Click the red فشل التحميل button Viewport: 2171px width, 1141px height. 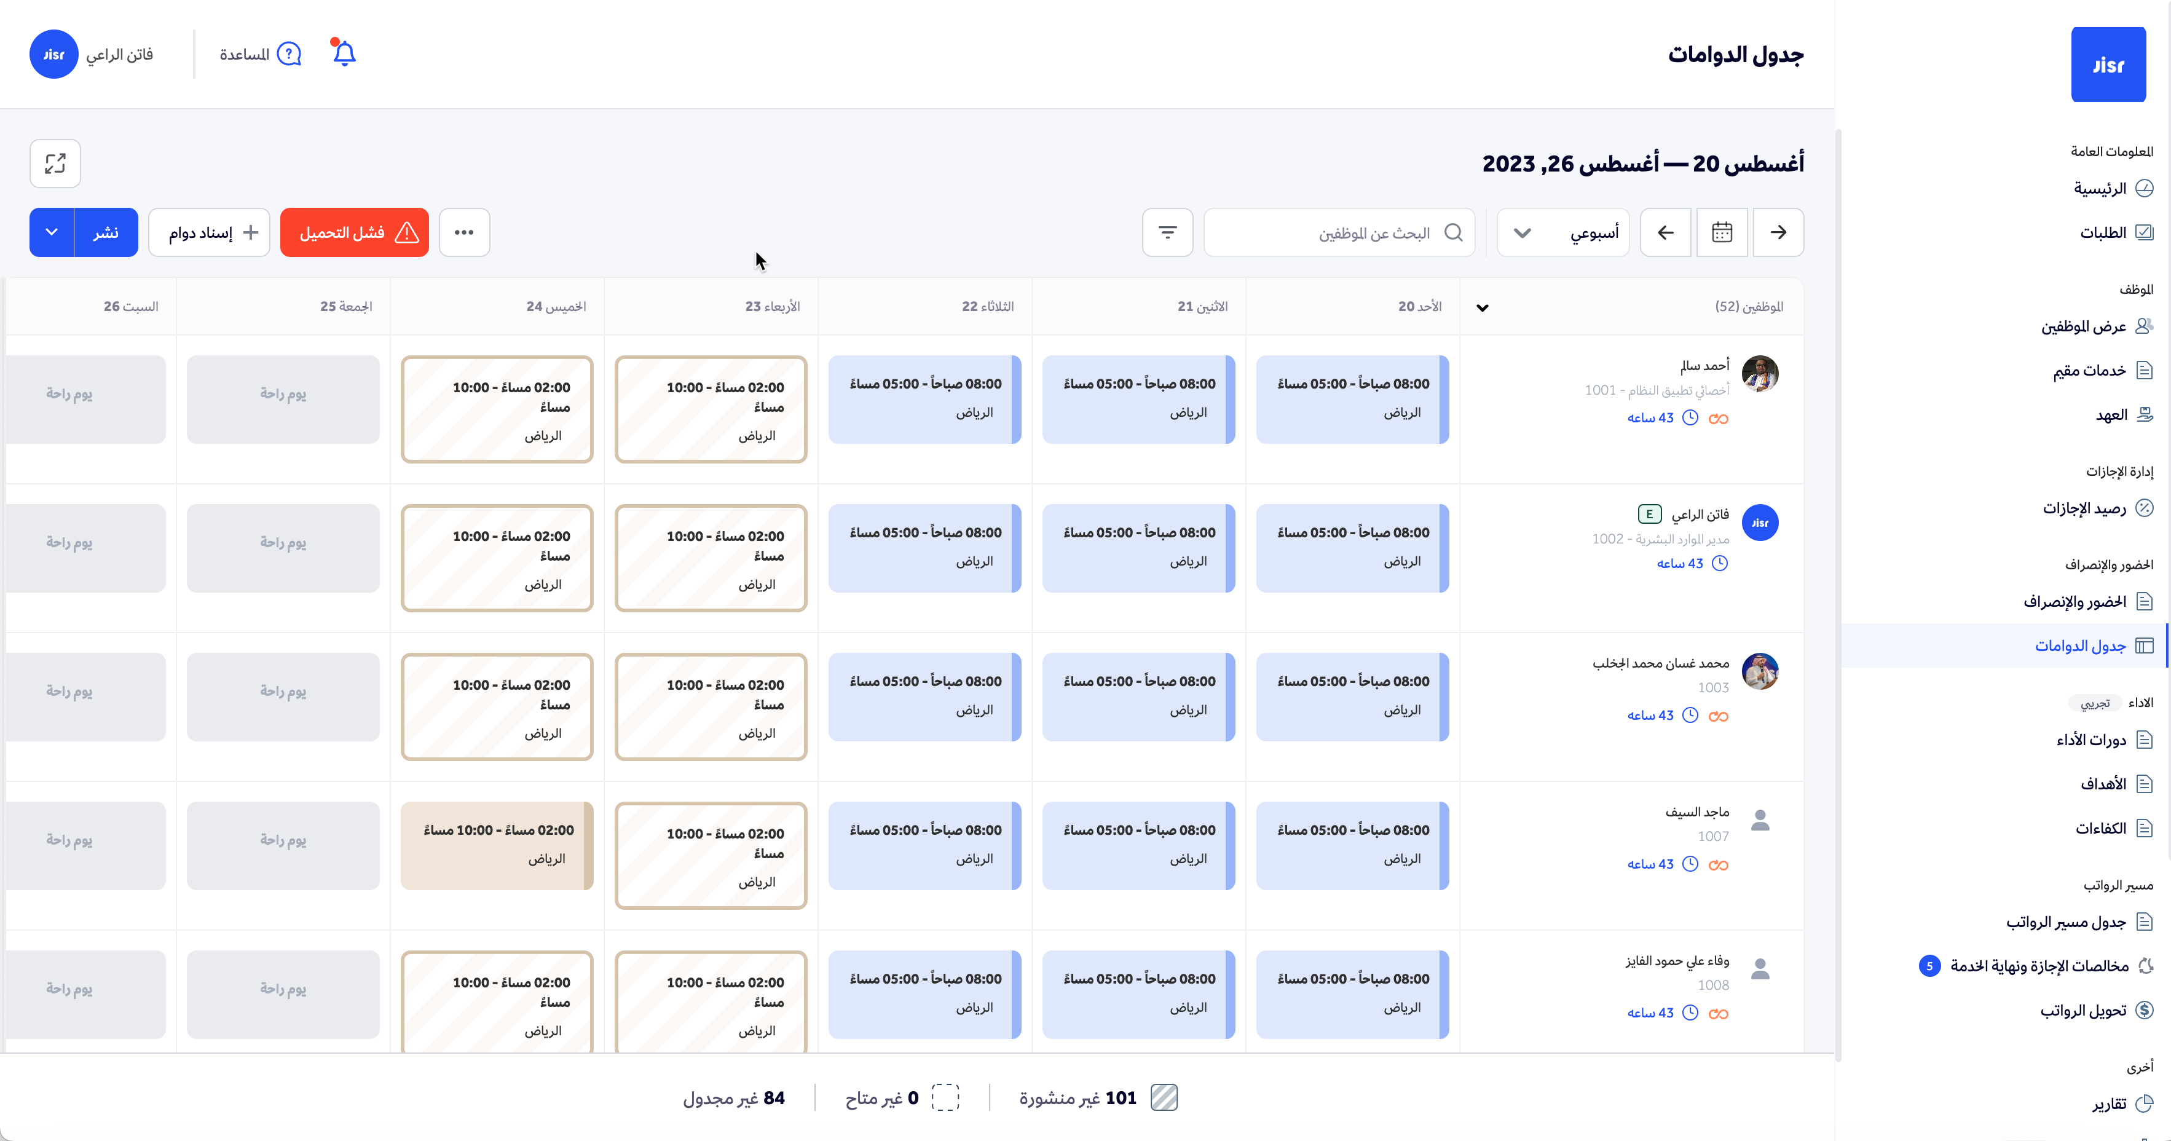pos(355,232)
